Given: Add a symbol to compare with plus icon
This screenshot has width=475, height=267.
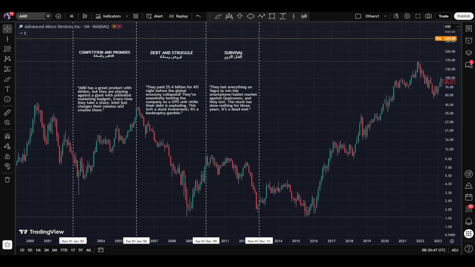Looking at the screenshot, I should coord(58,16).
